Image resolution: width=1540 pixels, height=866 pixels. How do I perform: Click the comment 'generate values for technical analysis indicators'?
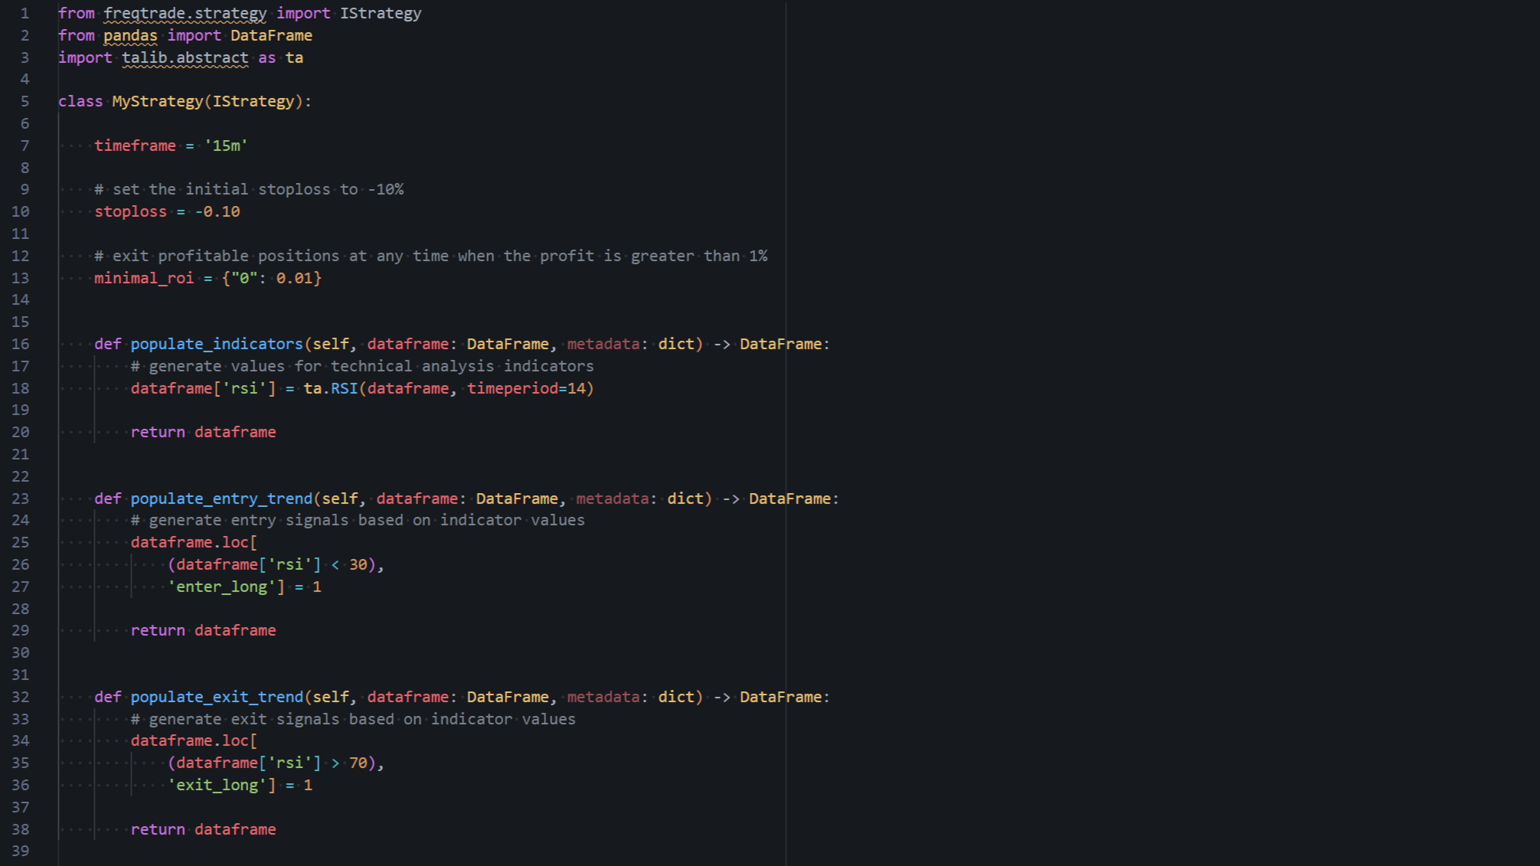362,366
